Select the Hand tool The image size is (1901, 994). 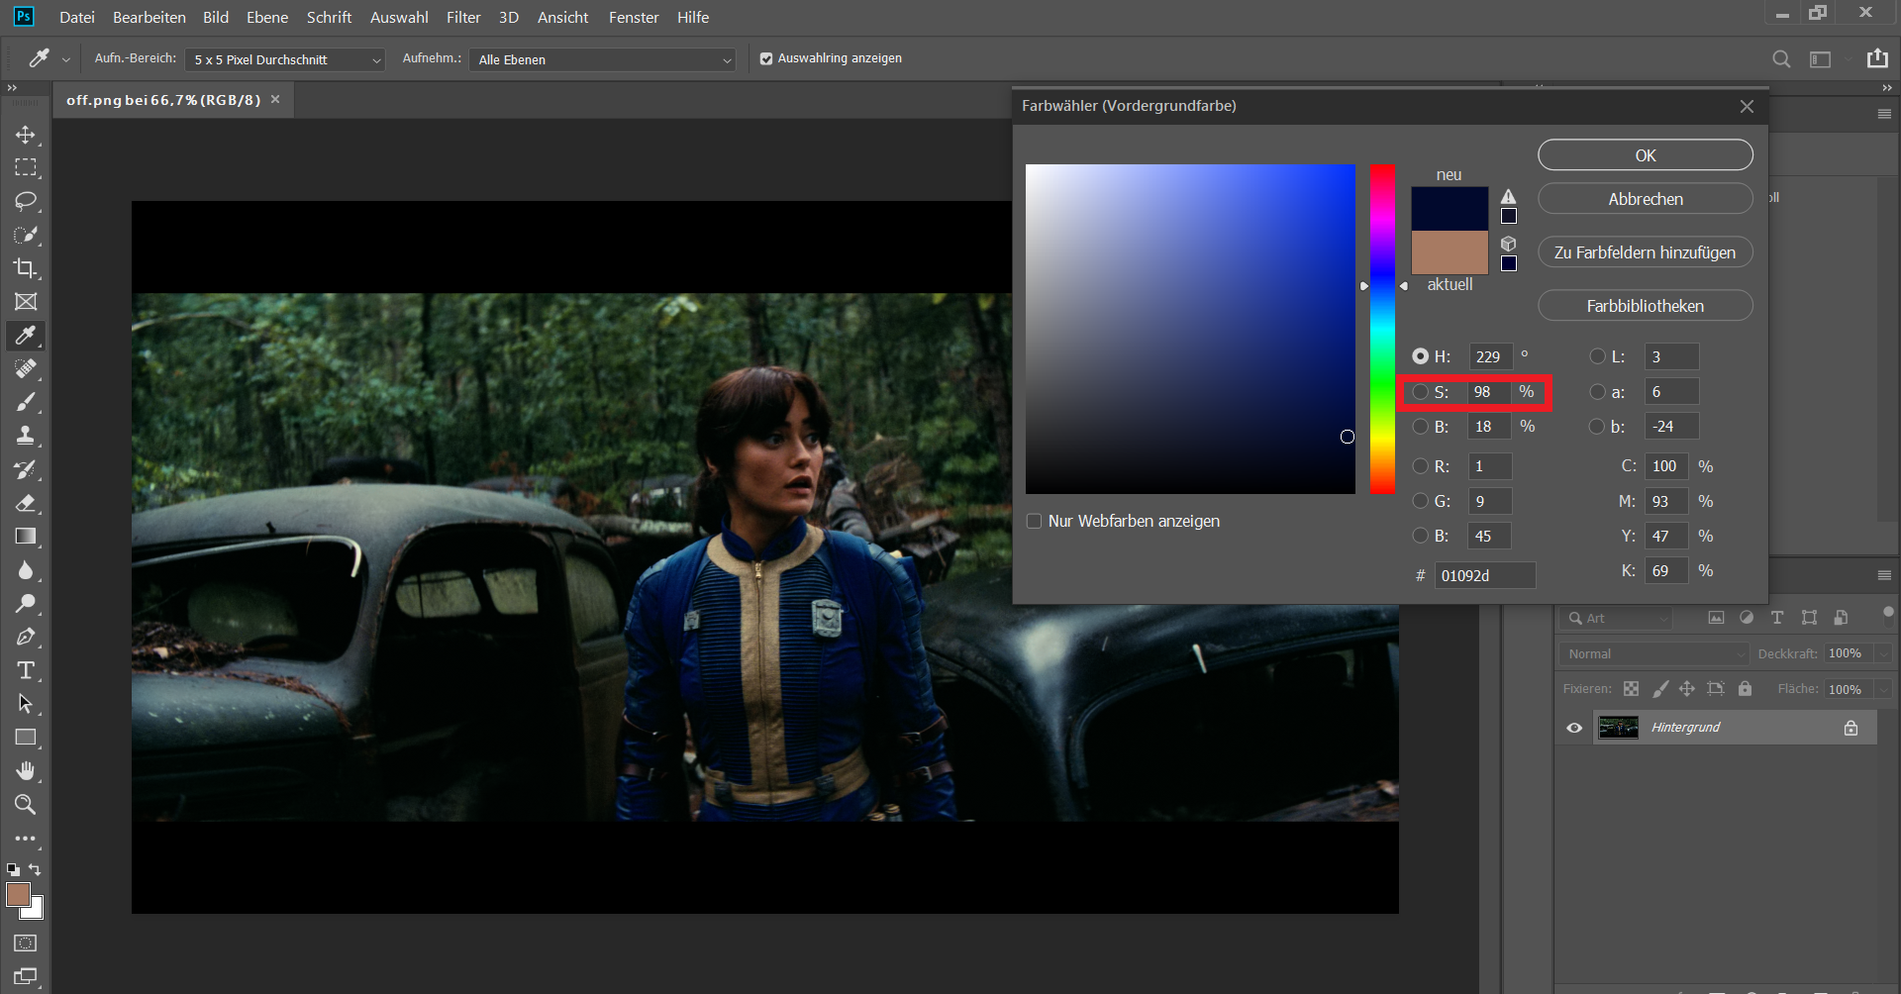pyautogui.click(x=26, y=770)
